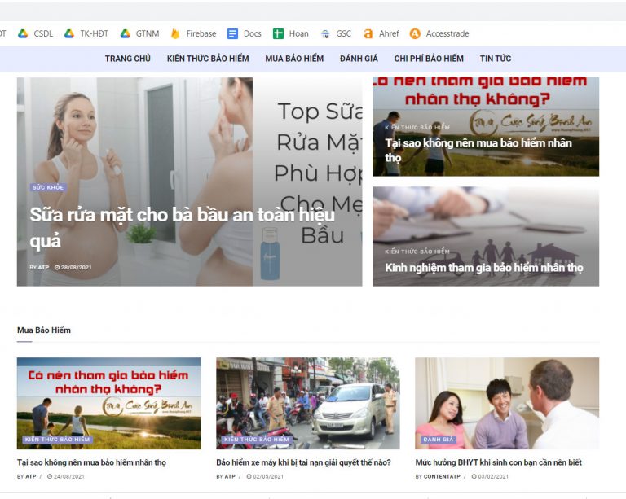Click ĐÁNH GIÁ tag on BHYT card

click(x=439, y=440)
